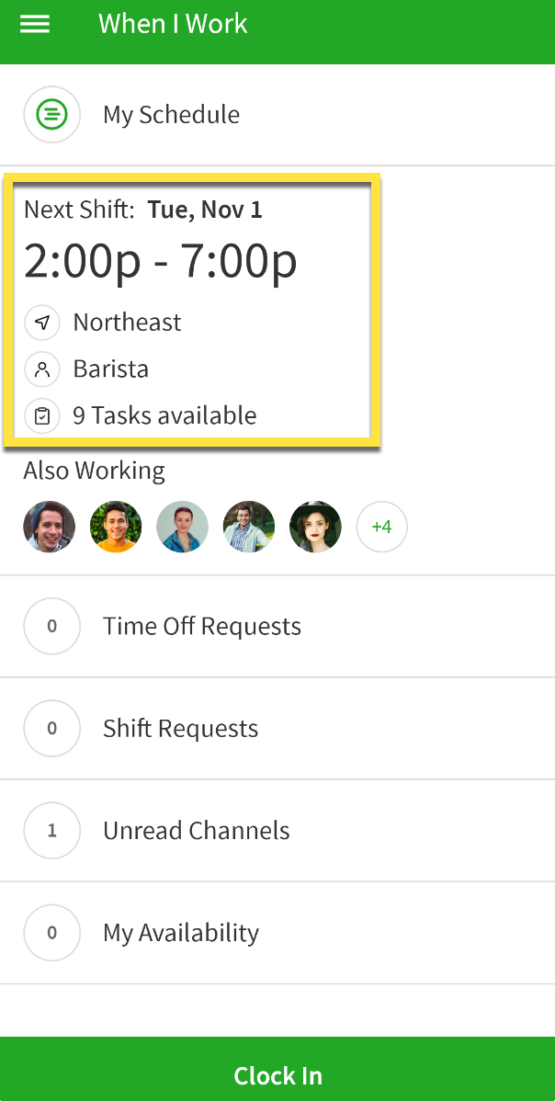Tap the When I Work title bar
The image size is (555, 1101).
(173, 24)
